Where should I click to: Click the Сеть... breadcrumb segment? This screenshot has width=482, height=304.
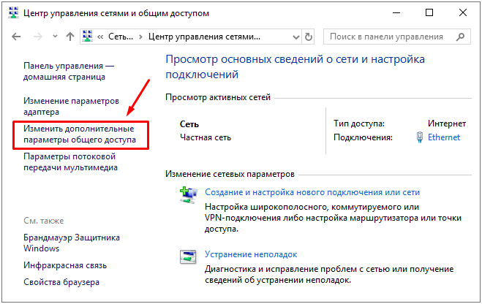[121, 37]
